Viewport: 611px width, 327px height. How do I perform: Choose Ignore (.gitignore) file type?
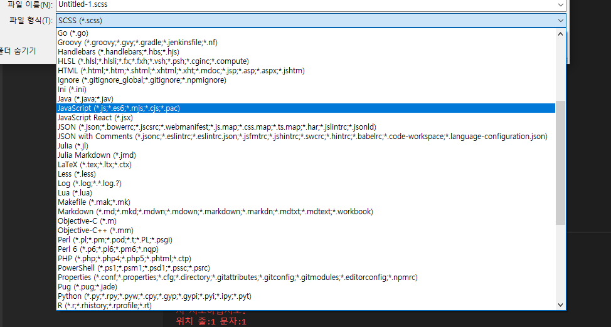pyautogui.click(x=306, y=80)
